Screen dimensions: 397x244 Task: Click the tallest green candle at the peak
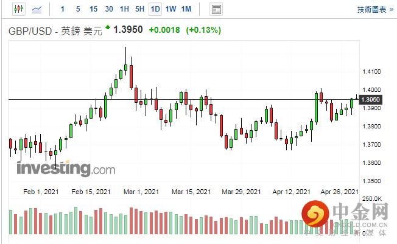click(125, 68)
